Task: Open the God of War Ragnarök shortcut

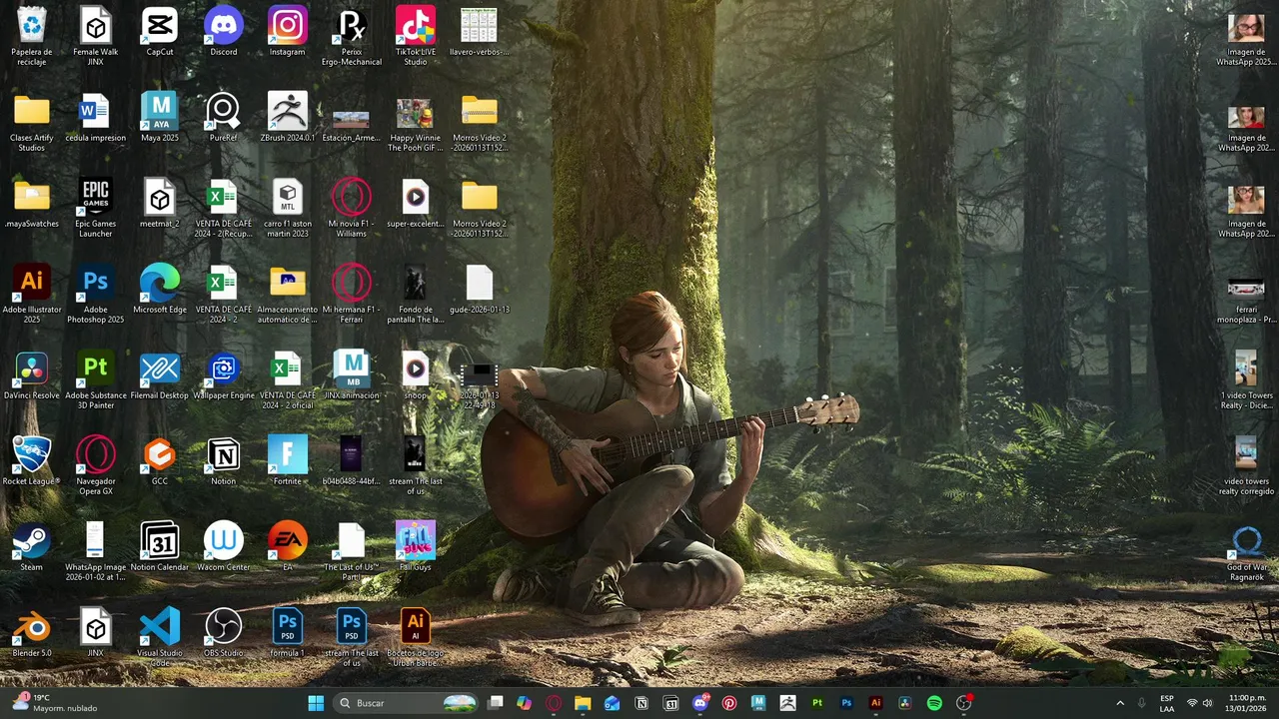Action: [1247, 551]
